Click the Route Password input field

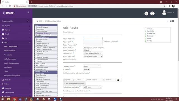[93, 45]
